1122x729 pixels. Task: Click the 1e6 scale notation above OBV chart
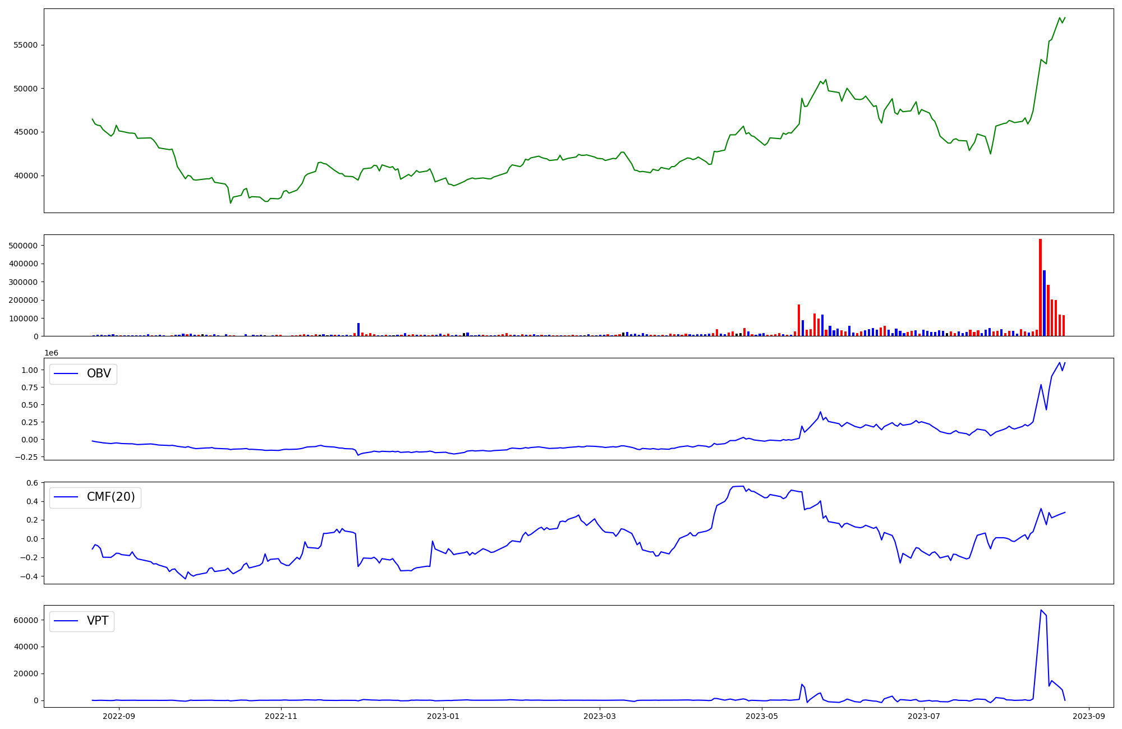point(52,353)
